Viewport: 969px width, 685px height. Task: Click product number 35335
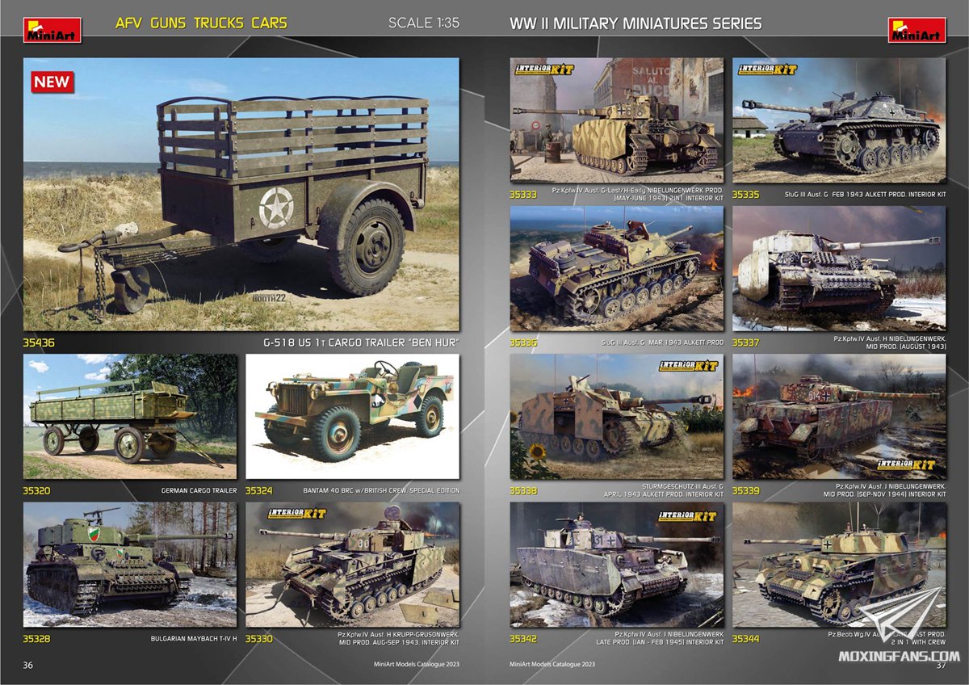pyautogui.click(x=748, y=194)
